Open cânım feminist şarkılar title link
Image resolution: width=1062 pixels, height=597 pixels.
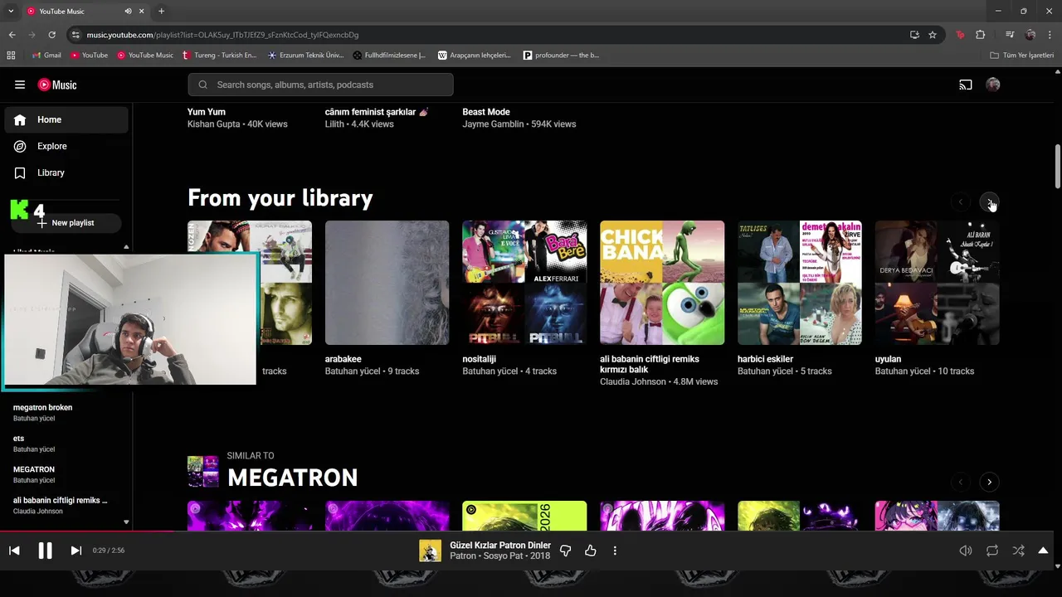[x=377, y=112]
